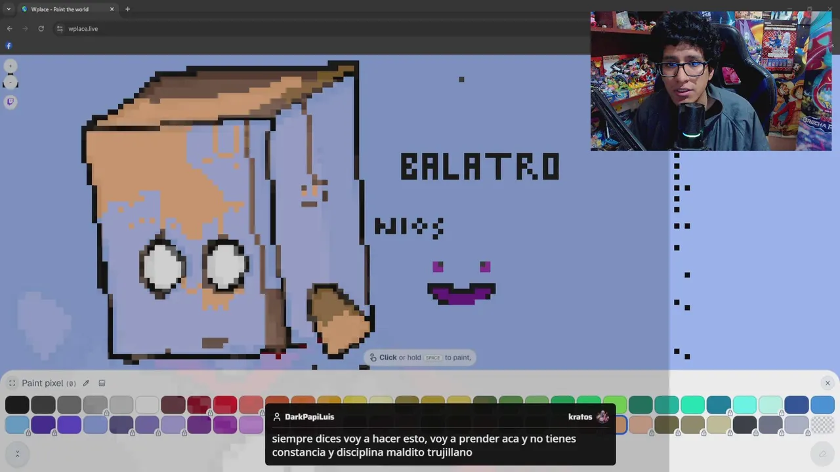The image size is (840, 472).
Task: Select the locked dark slate-purple swatch
Action: pyautogui.click(x=121, y=425)
